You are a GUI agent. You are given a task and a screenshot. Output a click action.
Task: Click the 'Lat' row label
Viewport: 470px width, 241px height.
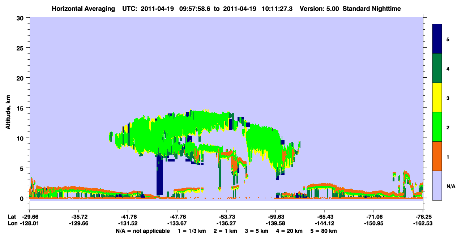[x=12, y=216]
